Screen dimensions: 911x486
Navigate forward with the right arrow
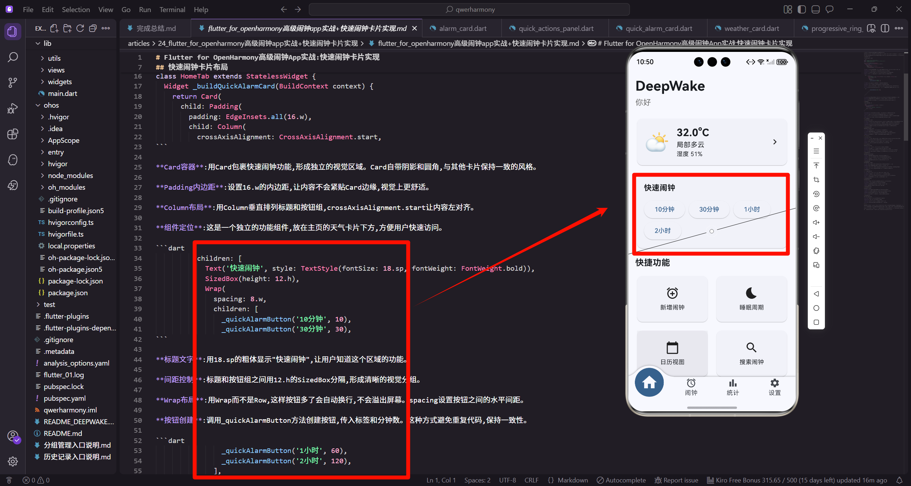click(298, 10)
